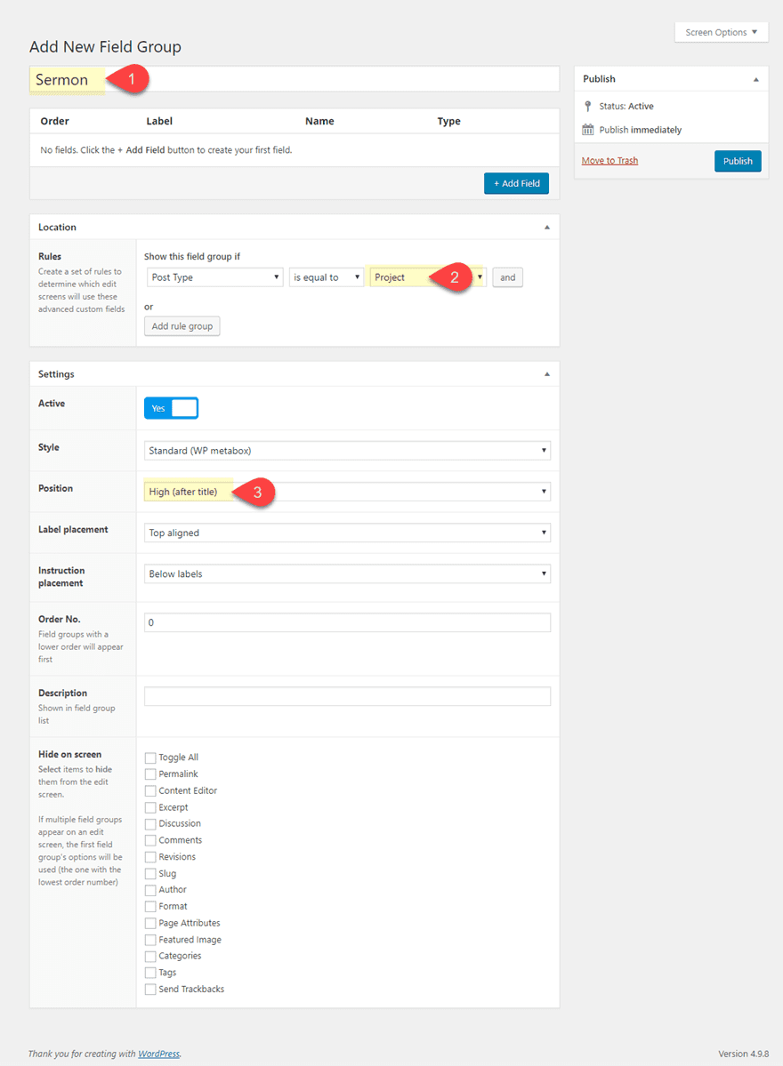Toggle the Active switch
Screen dimensions: 783x1066
pyautogui.click(x=171, y=408)
